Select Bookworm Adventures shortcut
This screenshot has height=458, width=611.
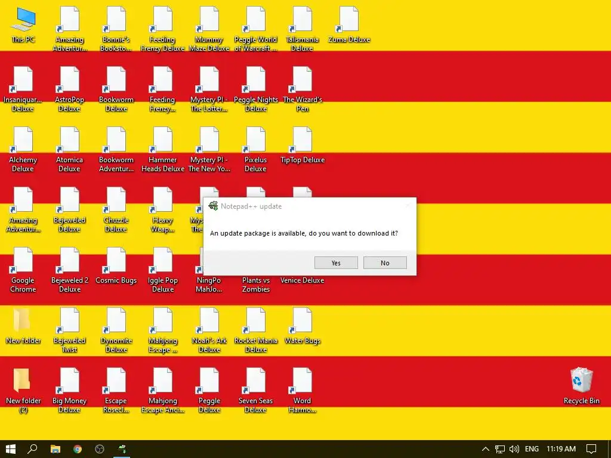(x=116, y=150)
